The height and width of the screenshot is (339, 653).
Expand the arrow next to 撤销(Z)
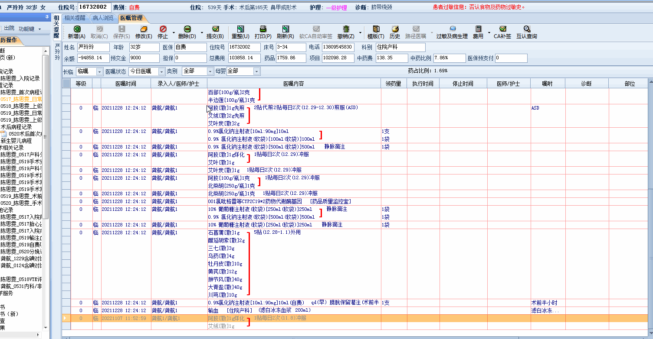pos(359,32)
